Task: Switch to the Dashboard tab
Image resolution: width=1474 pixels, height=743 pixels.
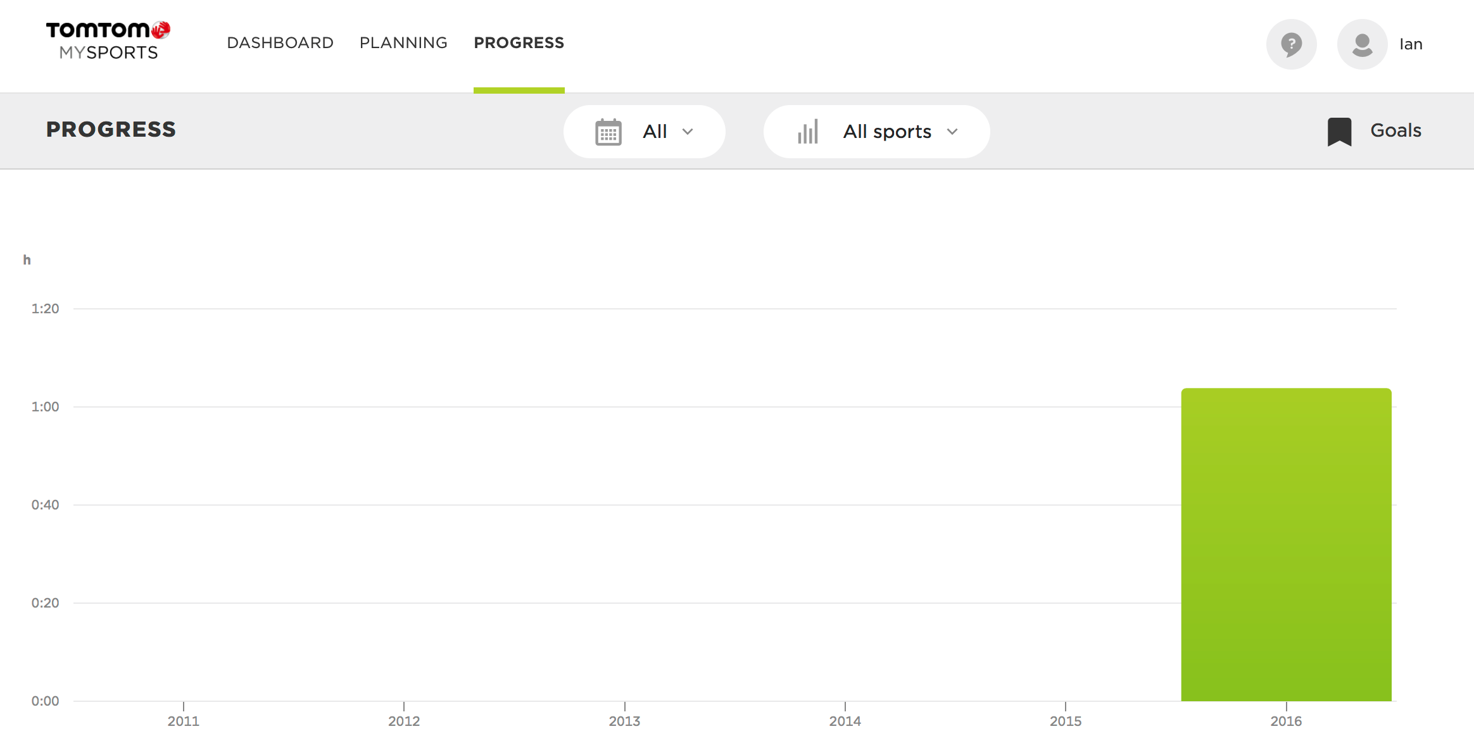Action: [280, 43]
